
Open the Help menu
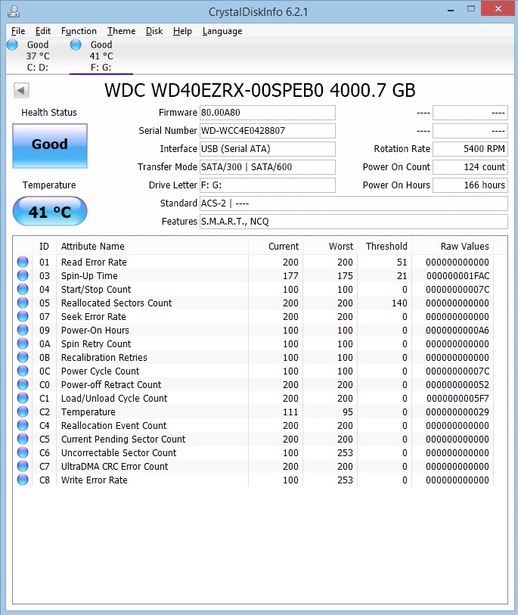(x=182, y=31)
